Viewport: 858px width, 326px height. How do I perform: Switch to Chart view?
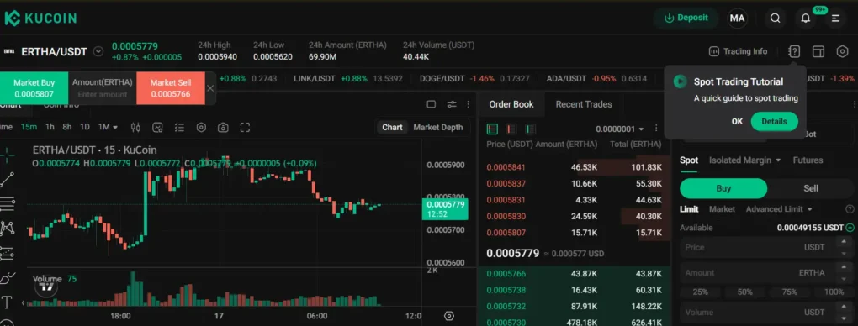tap(392, 127)
